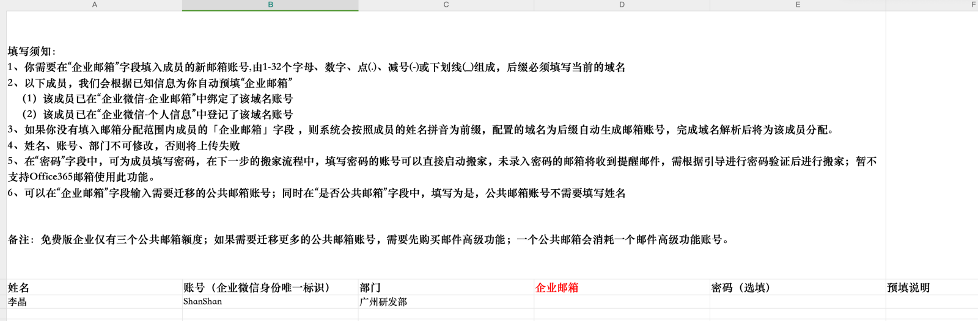Select column B header

pyautogui.click(x=270, y=5)
